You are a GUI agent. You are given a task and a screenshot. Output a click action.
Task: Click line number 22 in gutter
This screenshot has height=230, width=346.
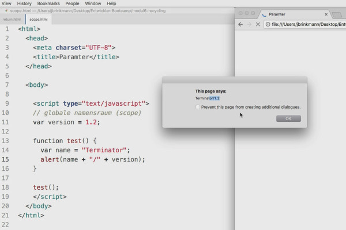tap(5, 224)
